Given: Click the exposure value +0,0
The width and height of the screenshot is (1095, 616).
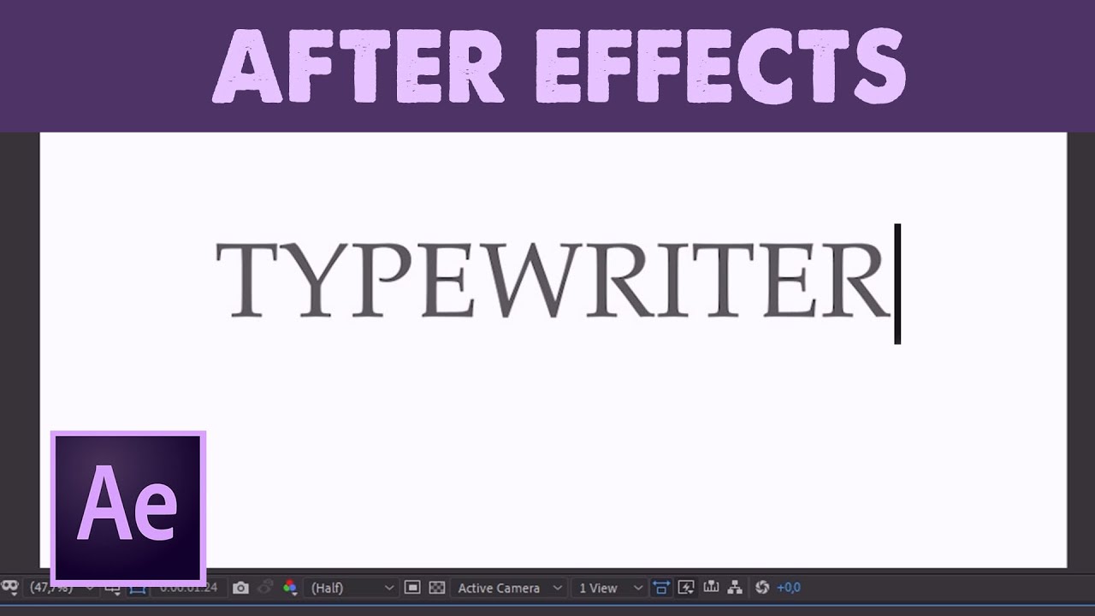Looking at the screenshot, I should [789, 588].
